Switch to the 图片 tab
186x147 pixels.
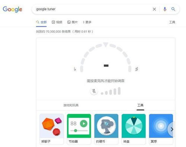pyautogui.click(x=73, y=22)
